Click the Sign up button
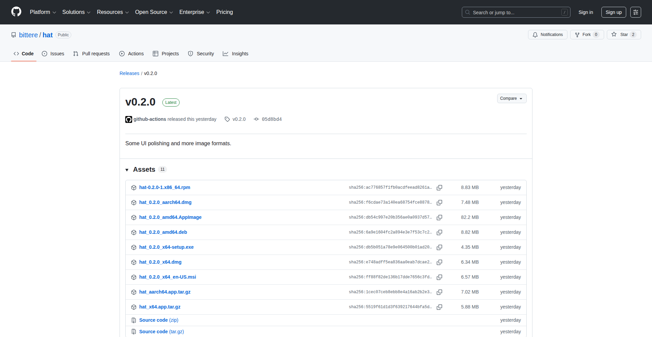Viewport: 652px width, 337px height. [x=613, y=12]
